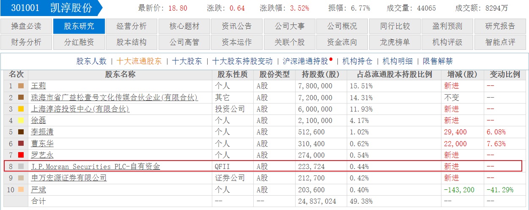Select change value -143,200
The height and width of the screenshot is (210, 529).
tap(459, 190)
